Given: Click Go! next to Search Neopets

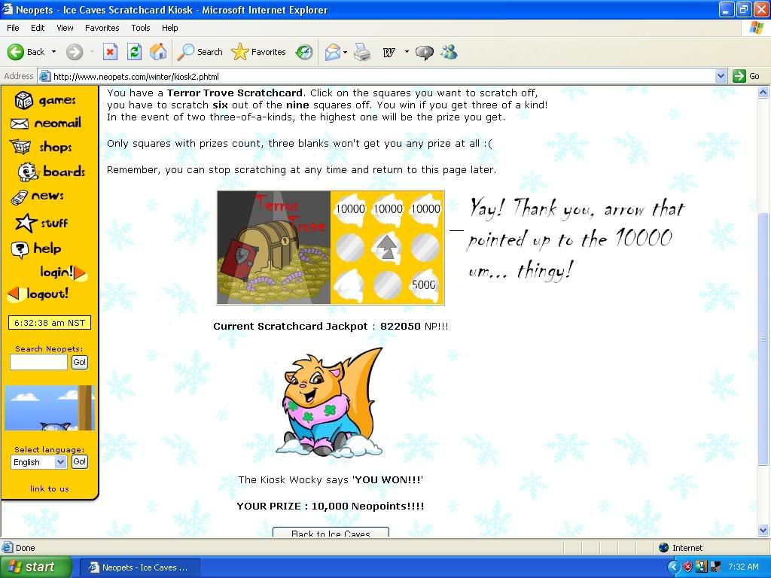Looking at the screenshot, I should click(80, 362).
